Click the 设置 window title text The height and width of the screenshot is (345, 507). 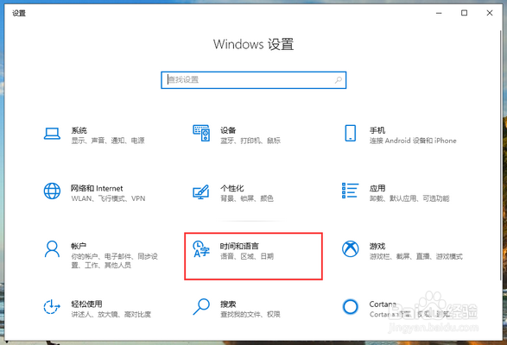19,13
